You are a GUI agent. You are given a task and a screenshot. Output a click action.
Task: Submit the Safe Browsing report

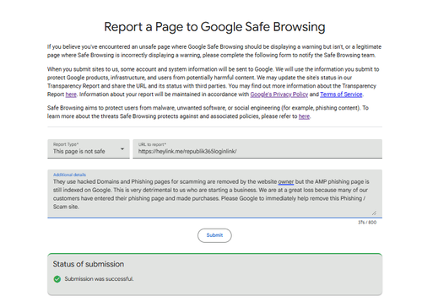pyautogui.click(x=214, y=235)
